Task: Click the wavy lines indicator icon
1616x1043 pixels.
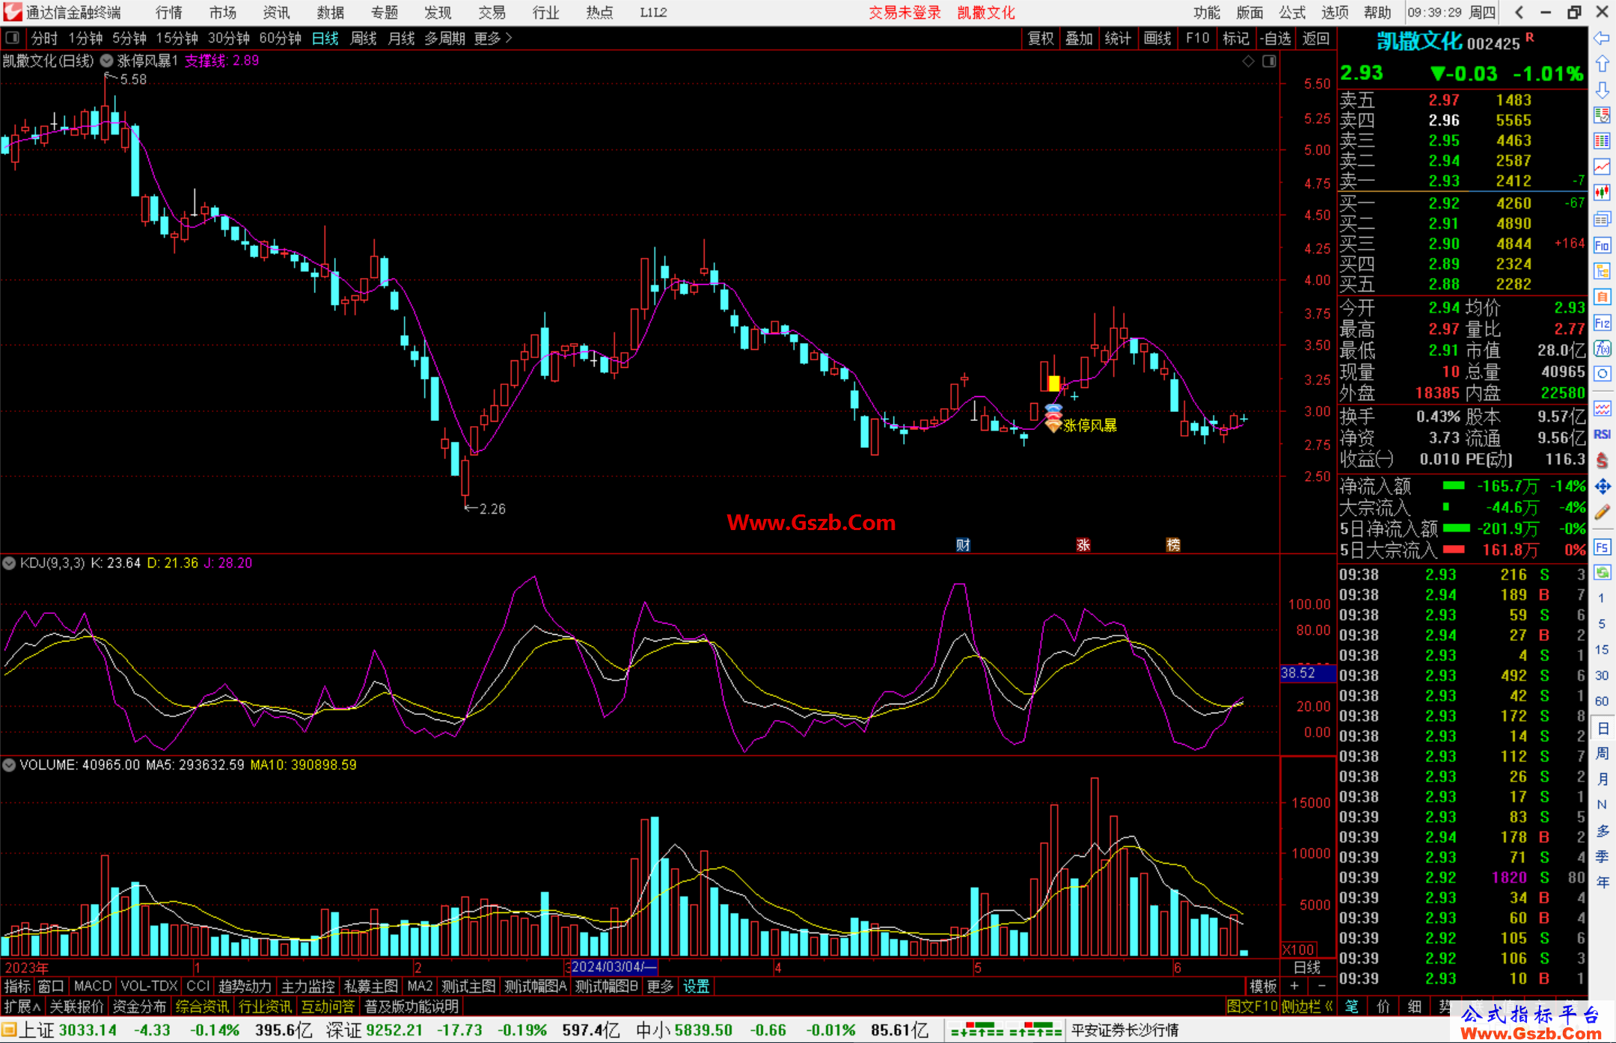Action: (1602, 408)
